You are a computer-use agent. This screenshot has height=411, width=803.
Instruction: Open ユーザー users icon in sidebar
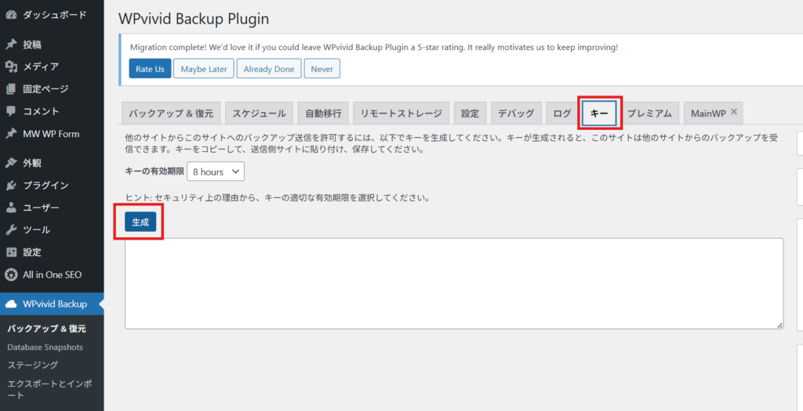pos(11,207)
